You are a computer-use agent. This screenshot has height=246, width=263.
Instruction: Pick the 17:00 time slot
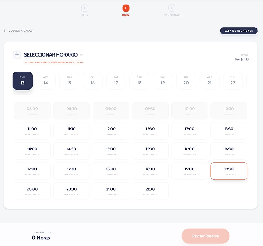[x=32, y=171]
